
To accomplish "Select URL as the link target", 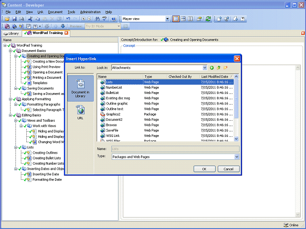I will [x=80, y=113].
